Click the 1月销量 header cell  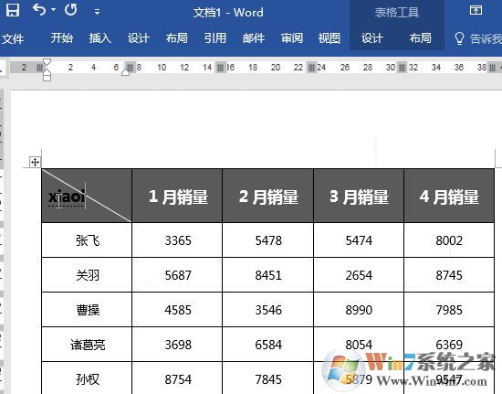pos(177,196)
